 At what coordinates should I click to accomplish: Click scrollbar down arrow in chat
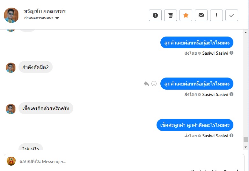245,147
